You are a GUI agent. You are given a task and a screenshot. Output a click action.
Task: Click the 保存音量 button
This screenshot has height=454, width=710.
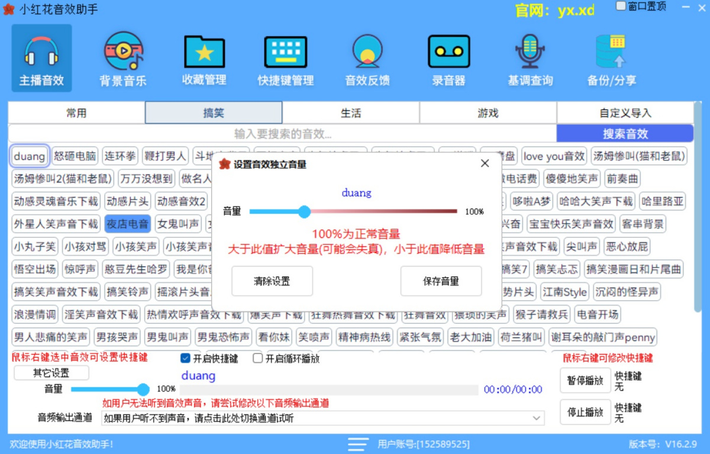tap(441, 281)
